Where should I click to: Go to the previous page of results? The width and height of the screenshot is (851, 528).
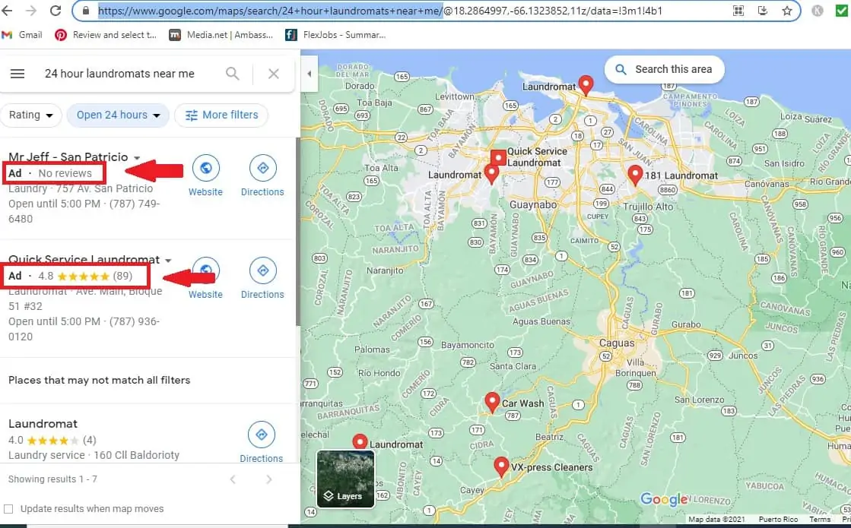pos(233,479)
